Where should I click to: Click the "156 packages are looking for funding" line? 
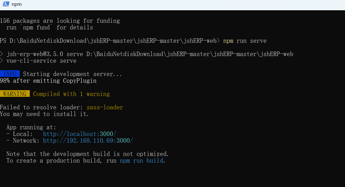60,21
